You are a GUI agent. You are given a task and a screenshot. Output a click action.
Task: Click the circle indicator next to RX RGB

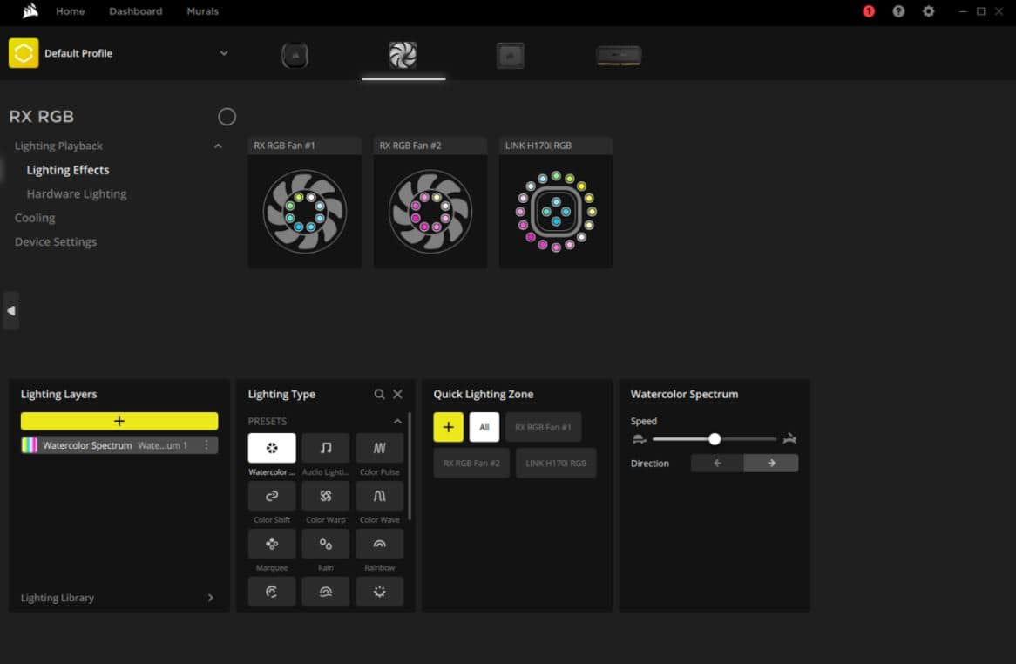click(x=227, y=117)
